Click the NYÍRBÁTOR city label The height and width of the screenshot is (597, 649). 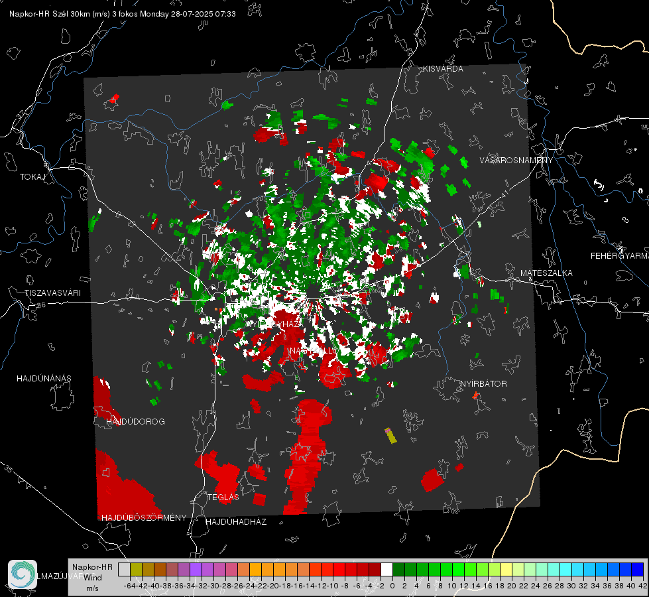click(x=483, y=384)
